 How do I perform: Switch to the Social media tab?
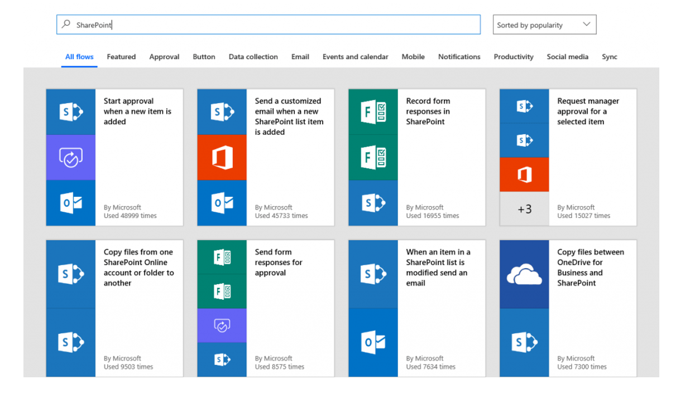(x=567, y=57)
